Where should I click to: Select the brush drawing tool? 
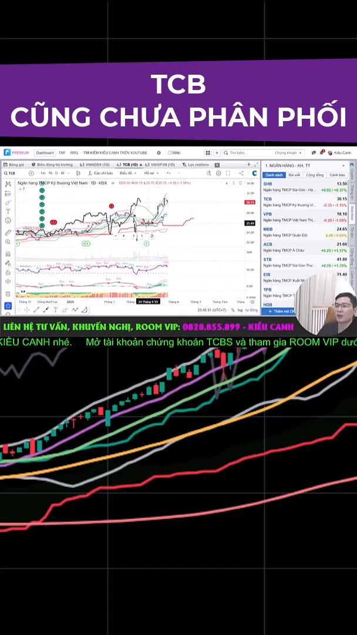(x=8, y=202)
